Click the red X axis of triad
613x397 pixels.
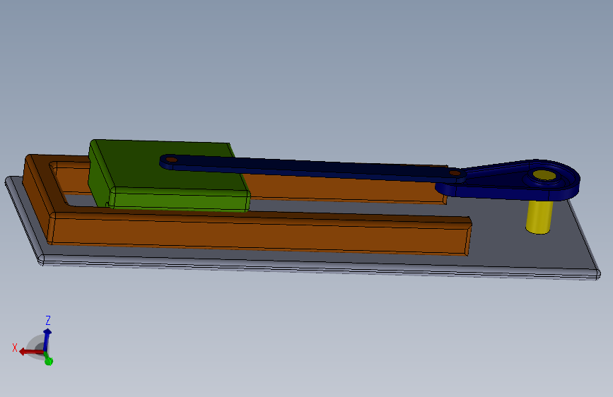[x=30, y=352]
